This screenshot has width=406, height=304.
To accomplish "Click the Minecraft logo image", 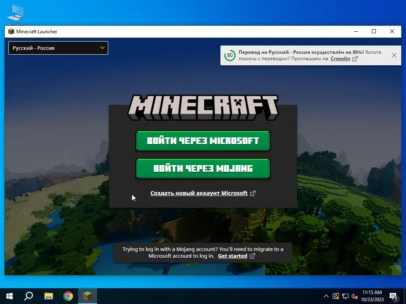I will tap(203, 107).
